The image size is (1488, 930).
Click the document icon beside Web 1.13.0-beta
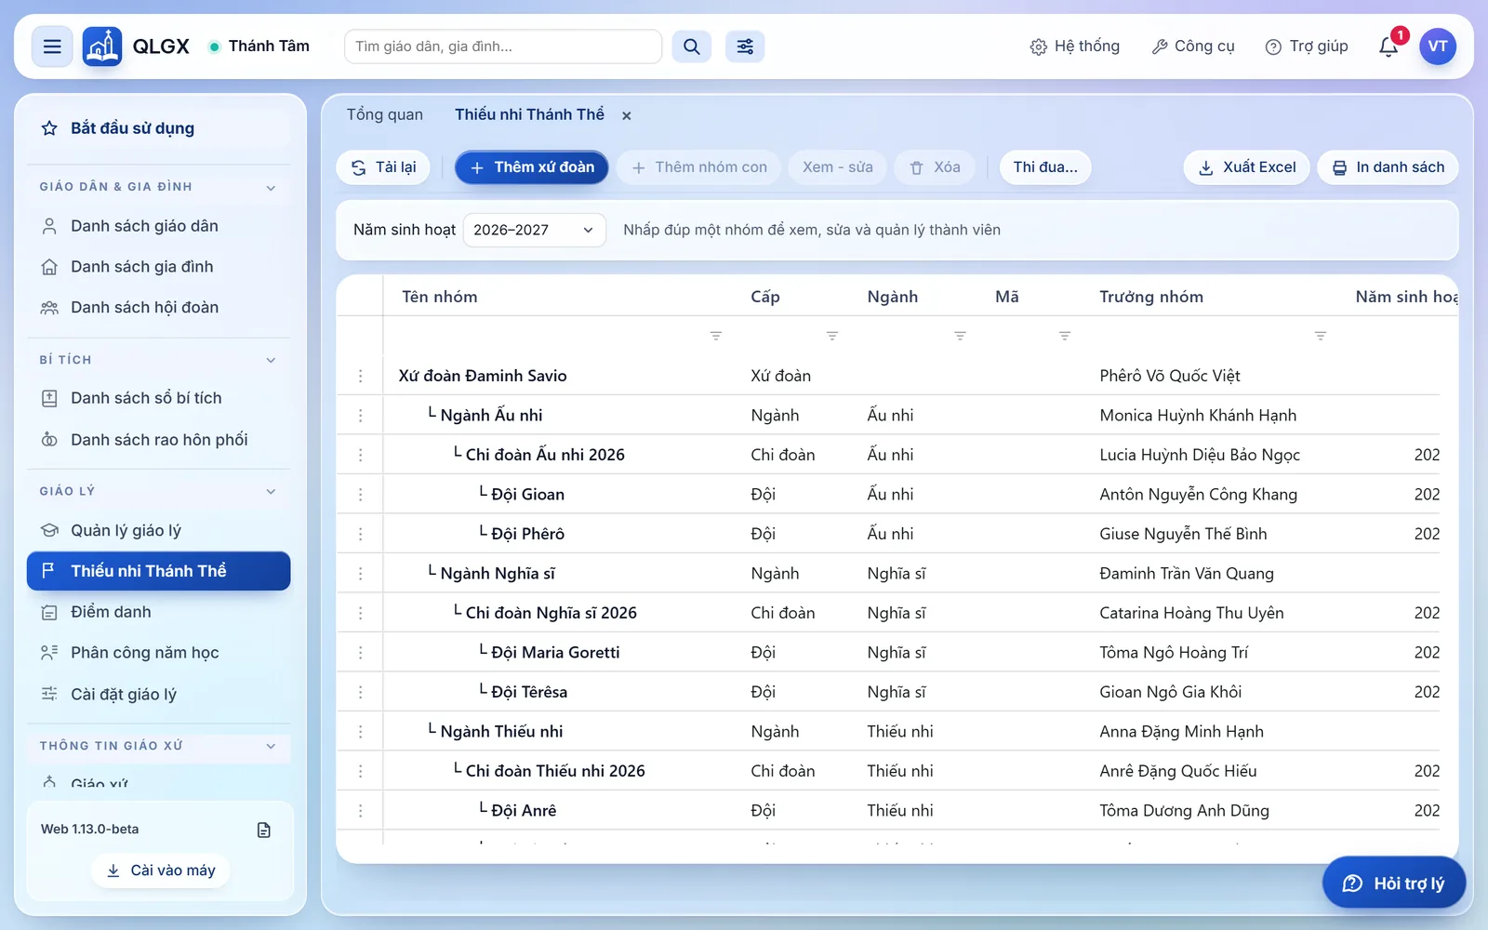264,830
